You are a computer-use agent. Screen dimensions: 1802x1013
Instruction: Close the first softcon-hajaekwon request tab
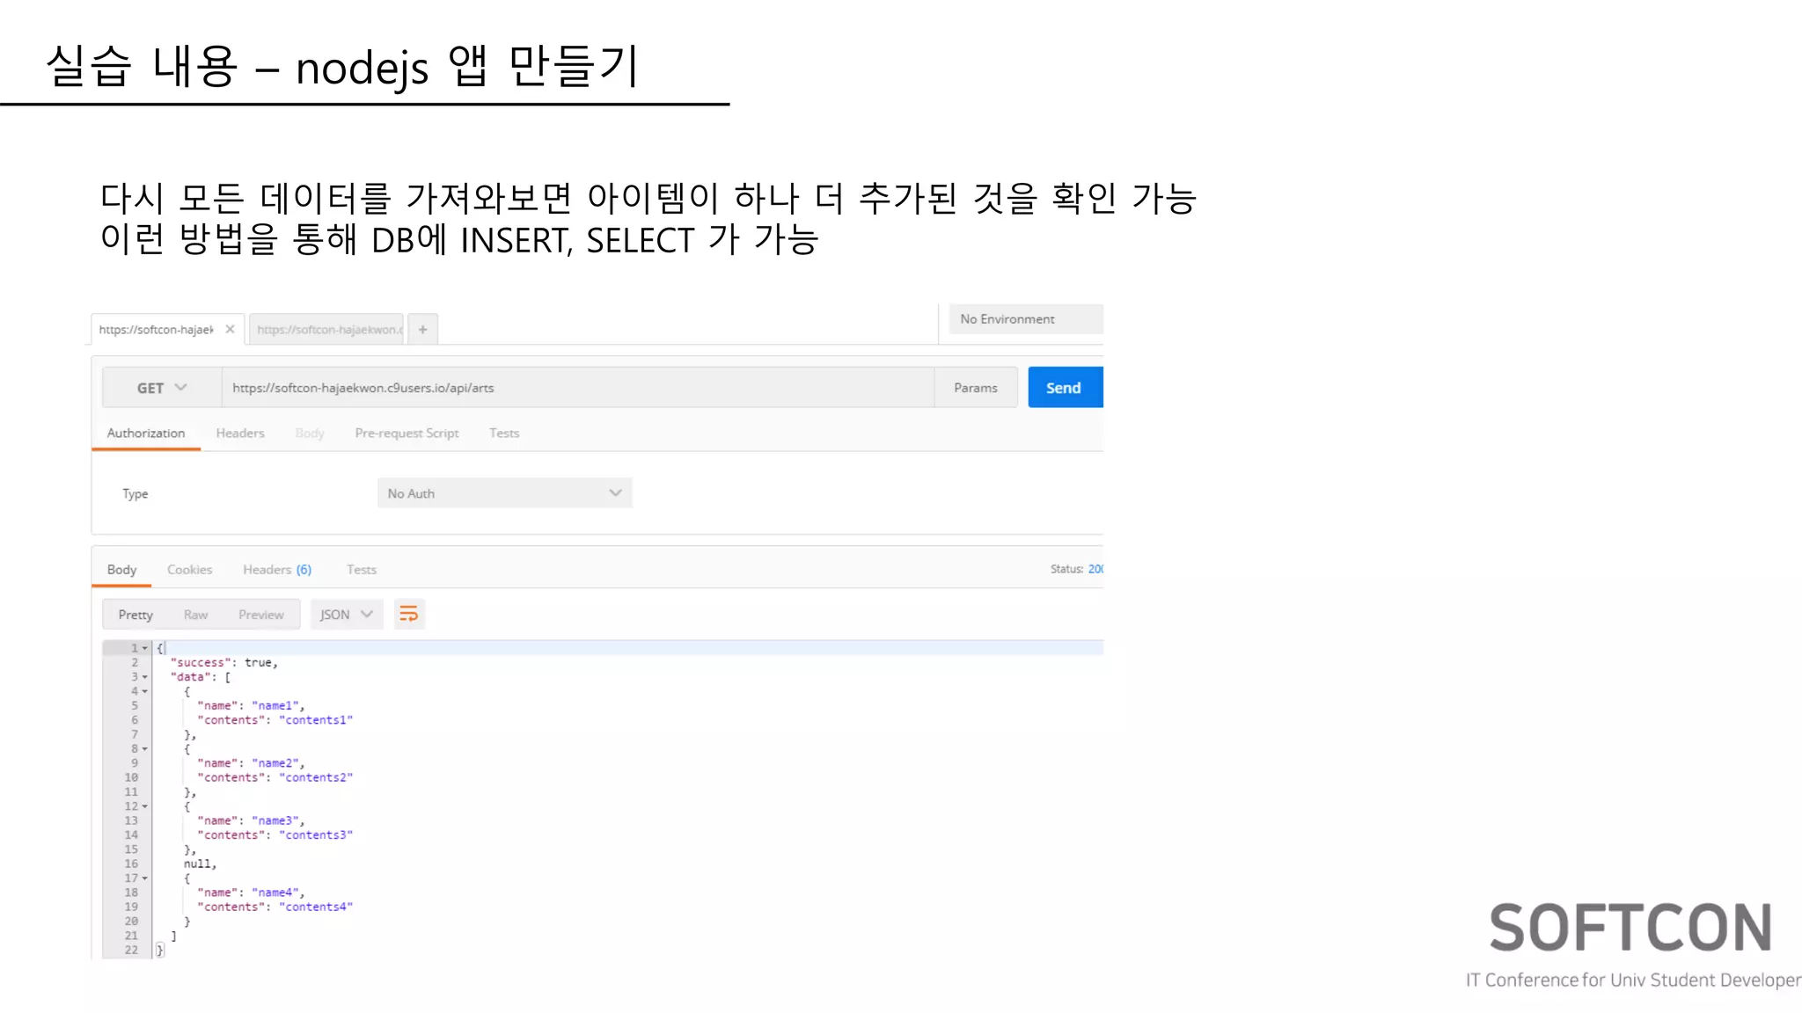(x=230, y=329)
